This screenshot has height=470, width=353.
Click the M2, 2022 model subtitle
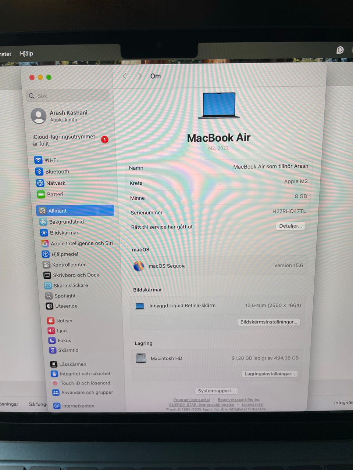(218, 148)
